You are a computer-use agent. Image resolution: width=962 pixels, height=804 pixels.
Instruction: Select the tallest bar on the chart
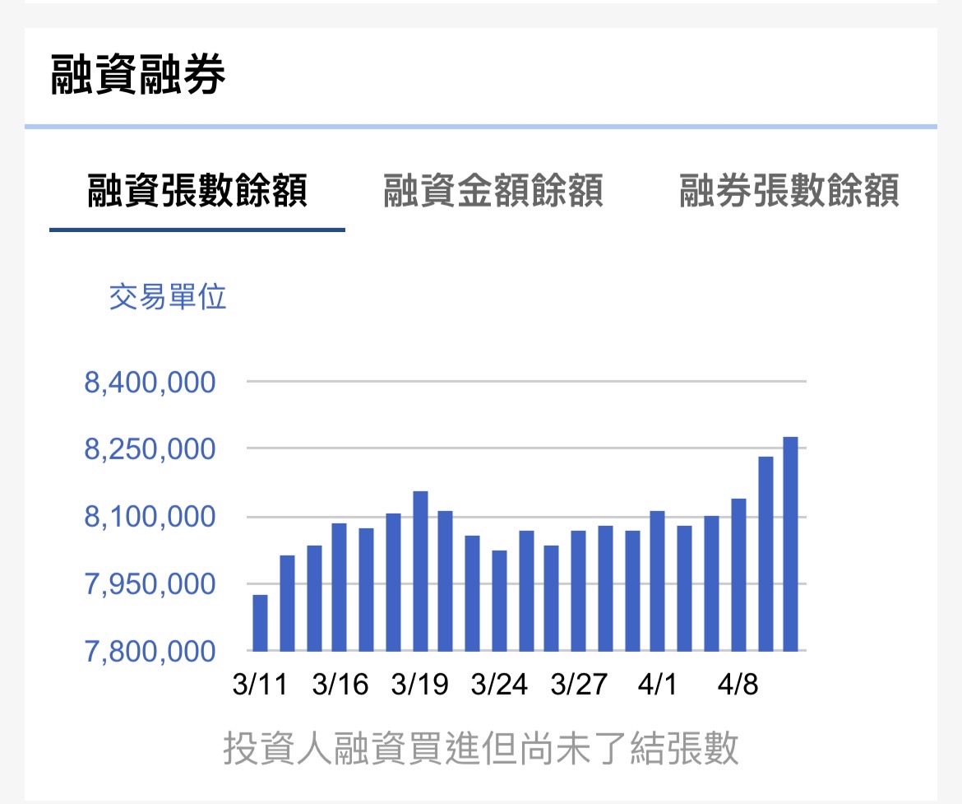point(792,543)
